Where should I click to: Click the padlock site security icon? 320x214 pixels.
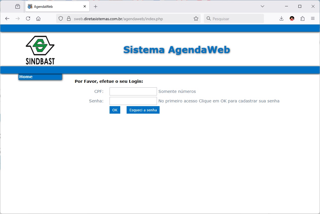coord(69,18)
